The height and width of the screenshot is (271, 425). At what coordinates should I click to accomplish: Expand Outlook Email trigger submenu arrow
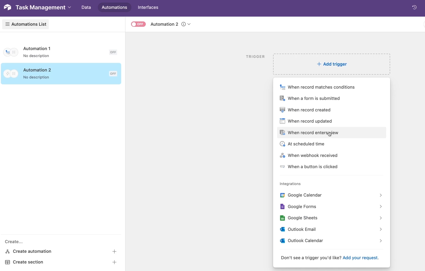coord(381,229)
